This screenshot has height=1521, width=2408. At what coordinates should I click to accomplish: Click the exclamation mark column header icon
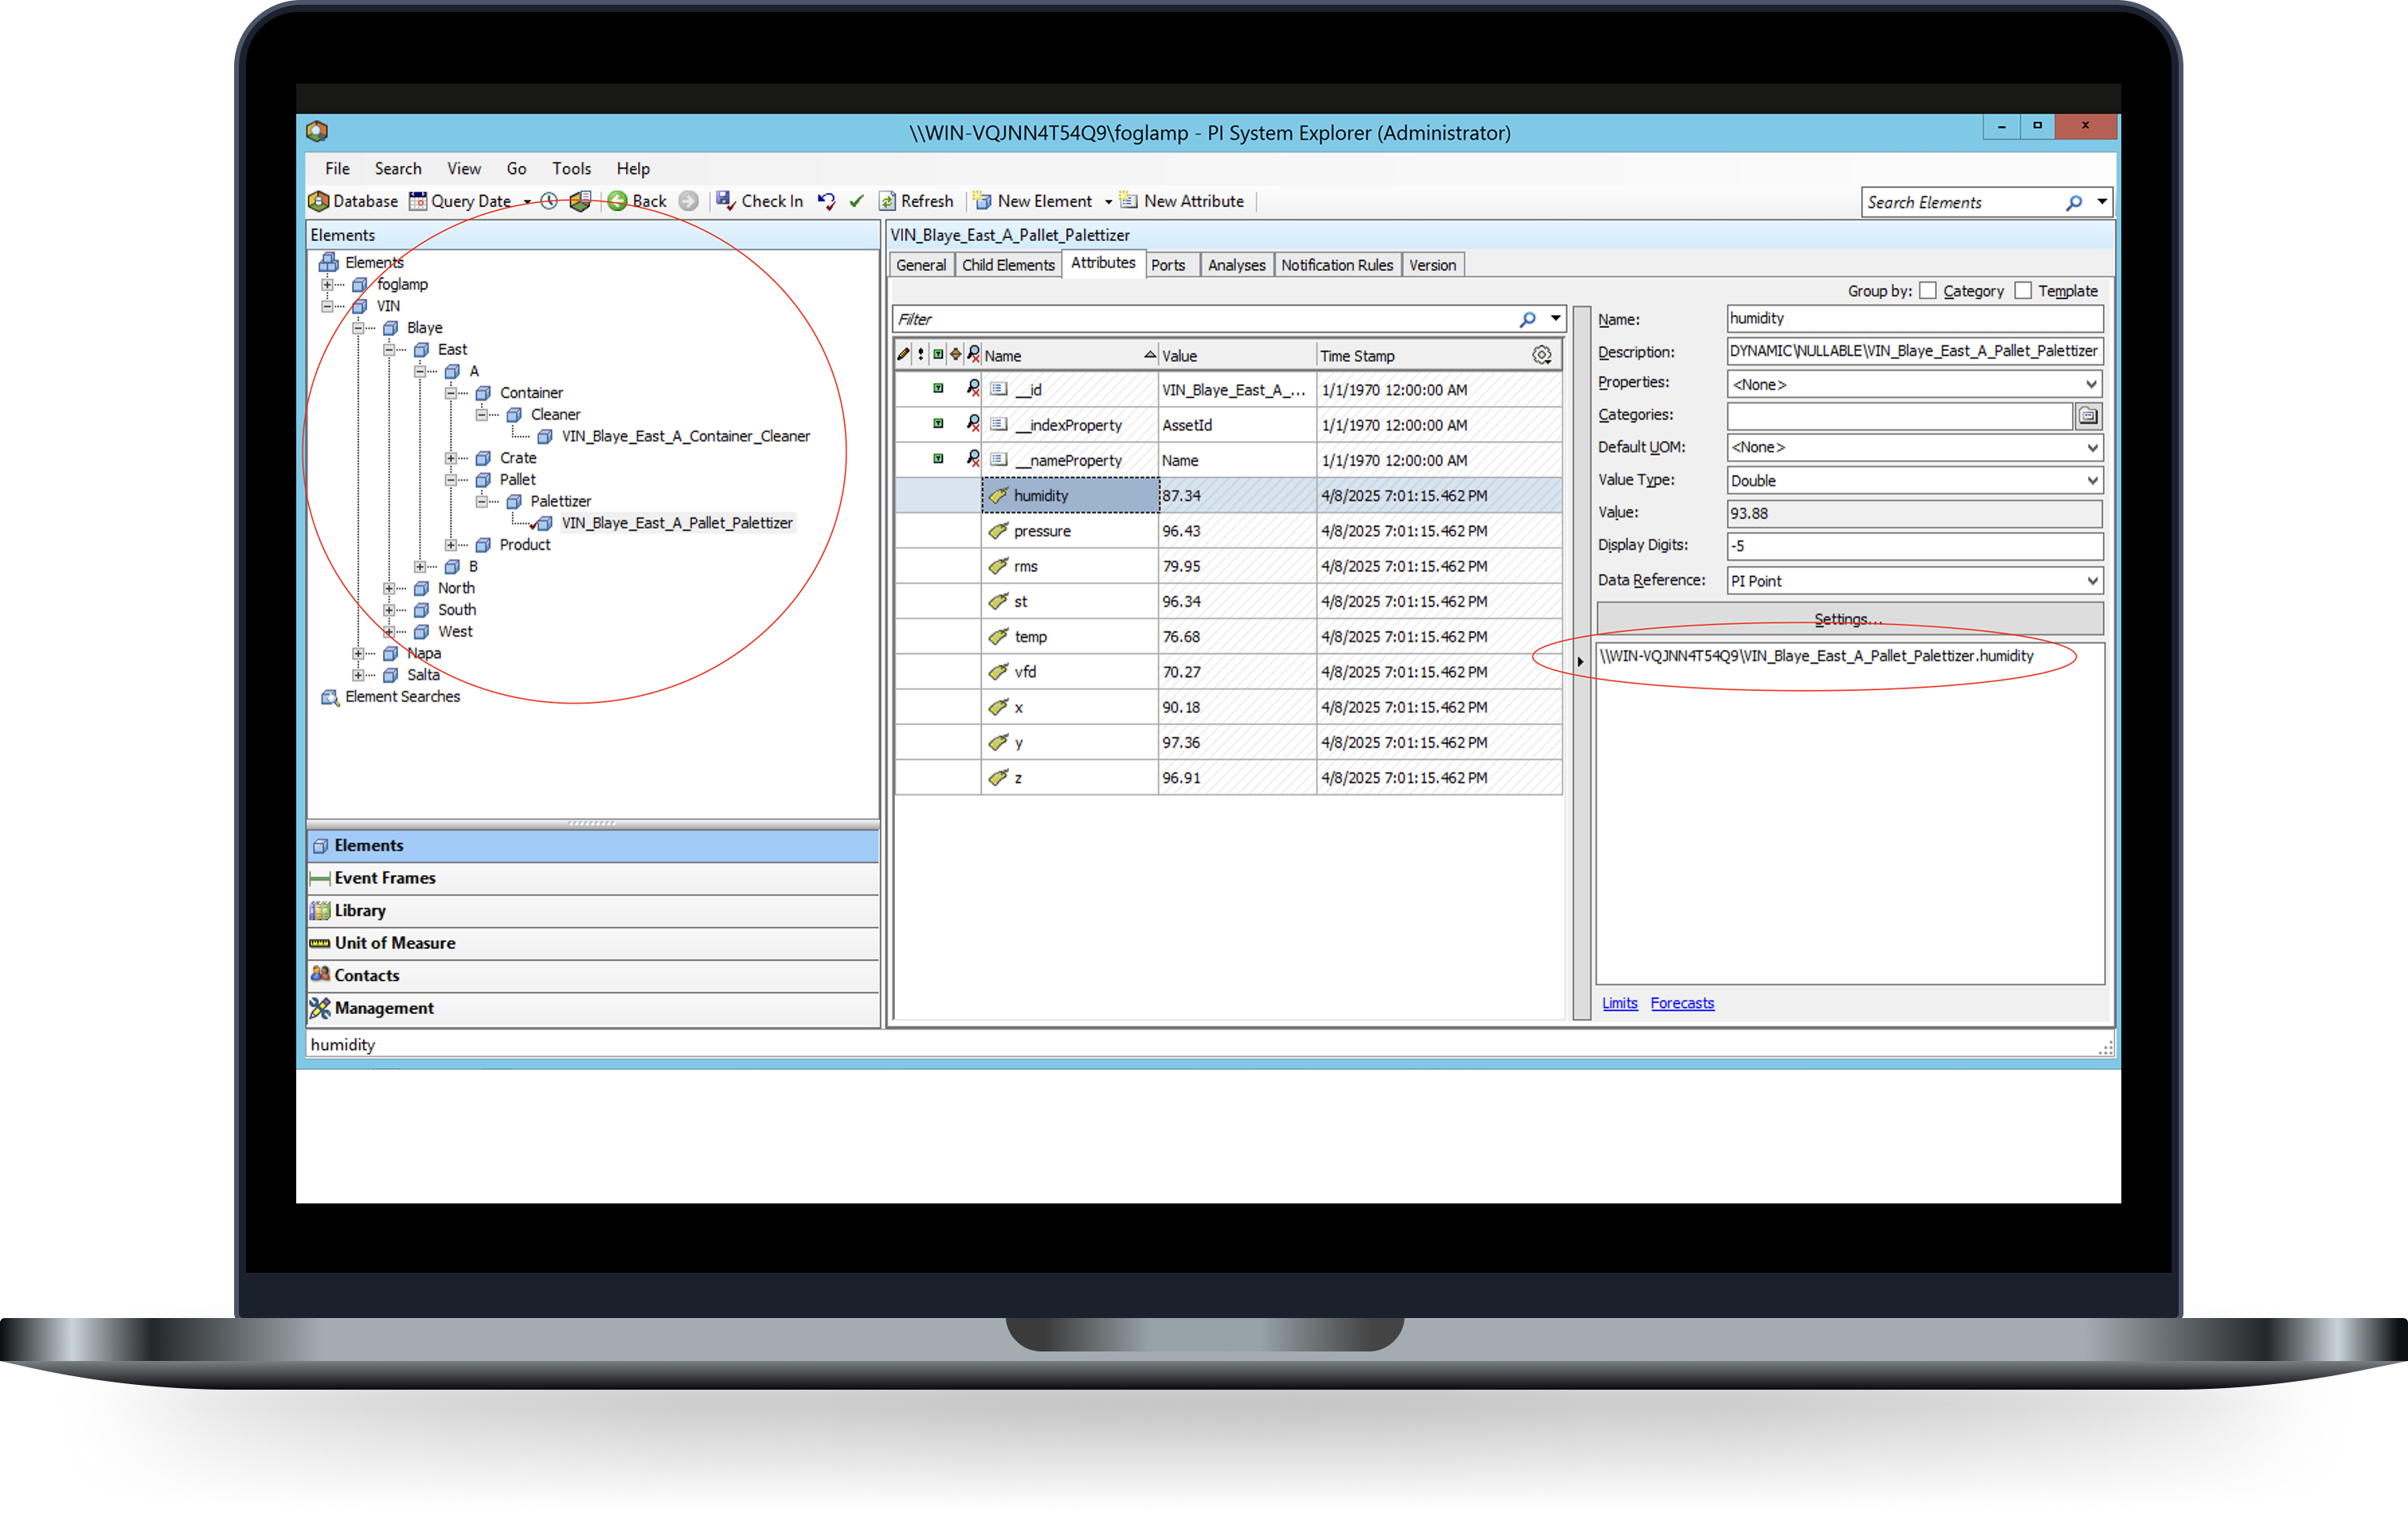tap(921, 355)
